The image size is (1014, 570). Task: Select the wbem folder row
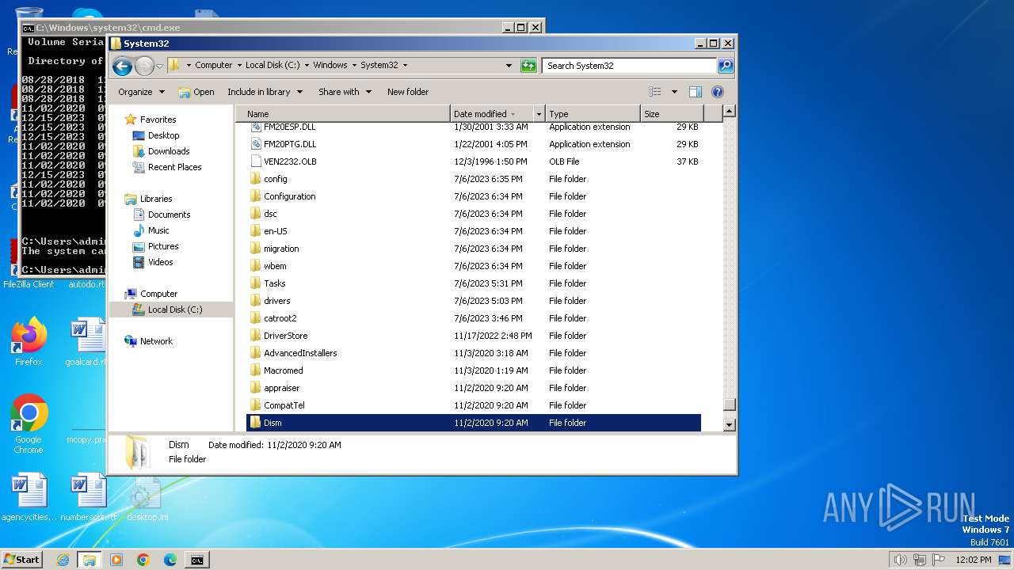coord(474,266)
